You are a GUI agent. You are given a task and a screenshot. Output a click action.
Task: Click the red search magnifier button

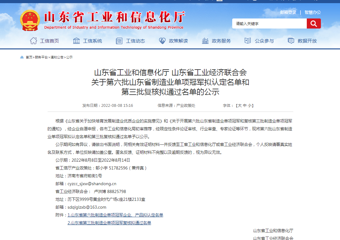click(314, 23)
